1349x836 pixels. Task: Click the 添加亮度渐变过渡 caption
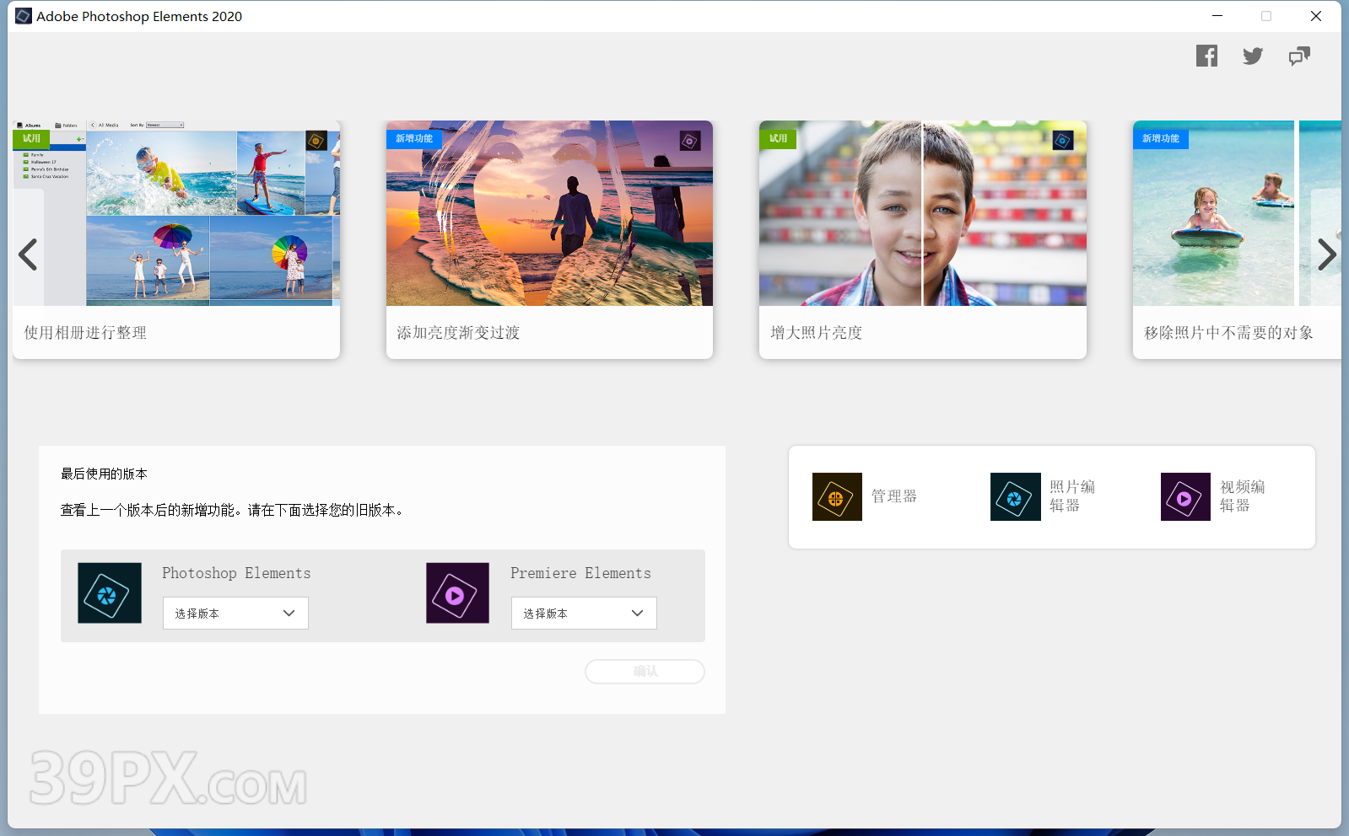click(458, 333)
